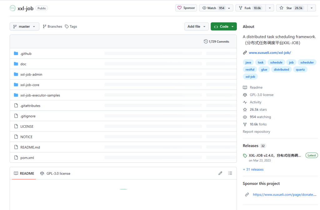Click the xxl-job repository name
This screenshot has height=210, width=320.
[x=26, y=8]
